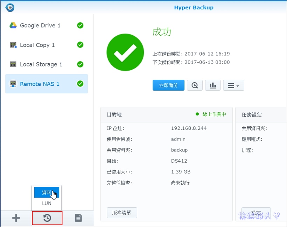Click Local Storage 1 green status checkmark
This screenshot has width=287, height=227.
coord(80,64)
